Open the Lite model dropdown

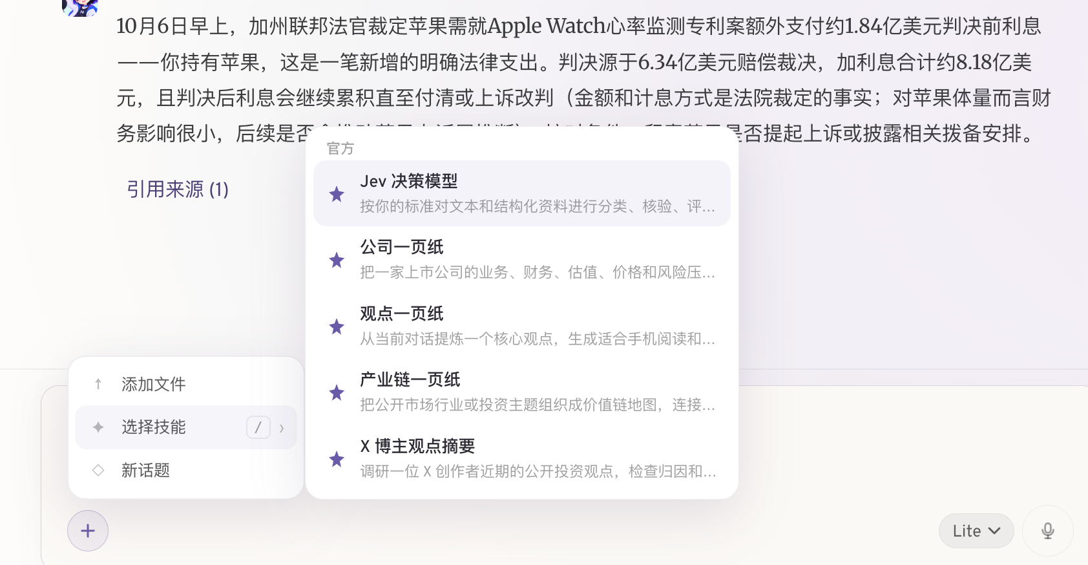tap(976, 531)
